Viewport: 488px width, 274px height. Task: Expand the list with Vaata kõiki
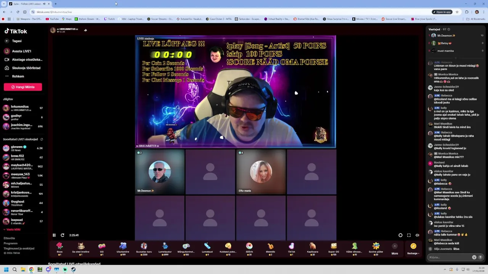pos(12,229)
